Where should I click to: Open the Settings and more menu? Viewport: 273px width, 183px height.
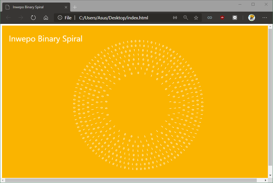click(x=265, y=18)
